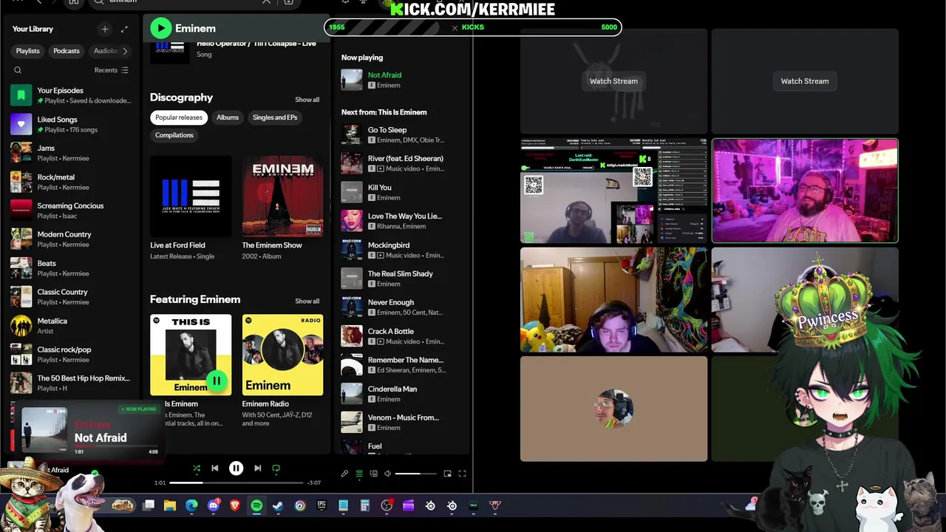Viewport: 946px width, 532px height.
Task: Open the miniplayer icon
Action: 447,474
